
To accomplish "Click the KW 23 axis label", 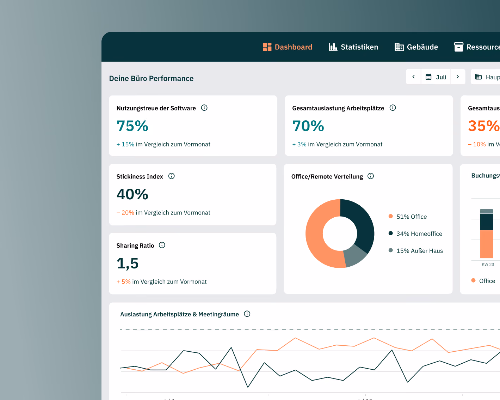I will [x=488, y=265].
